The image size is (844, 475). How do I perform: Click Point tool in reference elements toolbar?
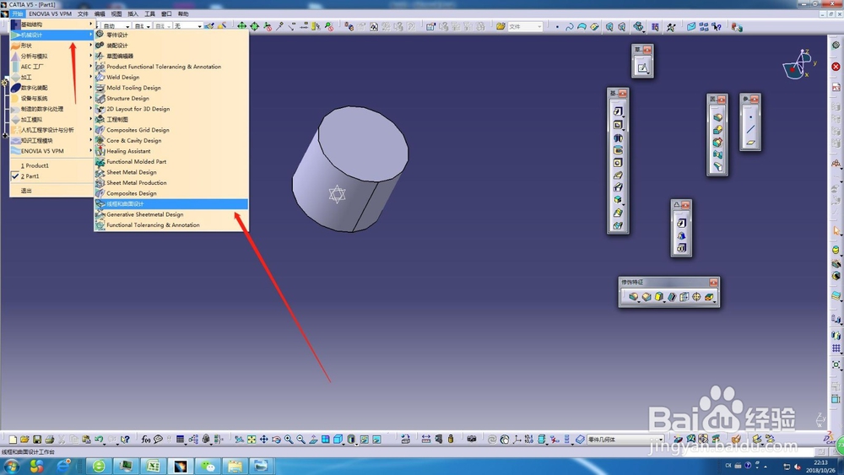751,116
